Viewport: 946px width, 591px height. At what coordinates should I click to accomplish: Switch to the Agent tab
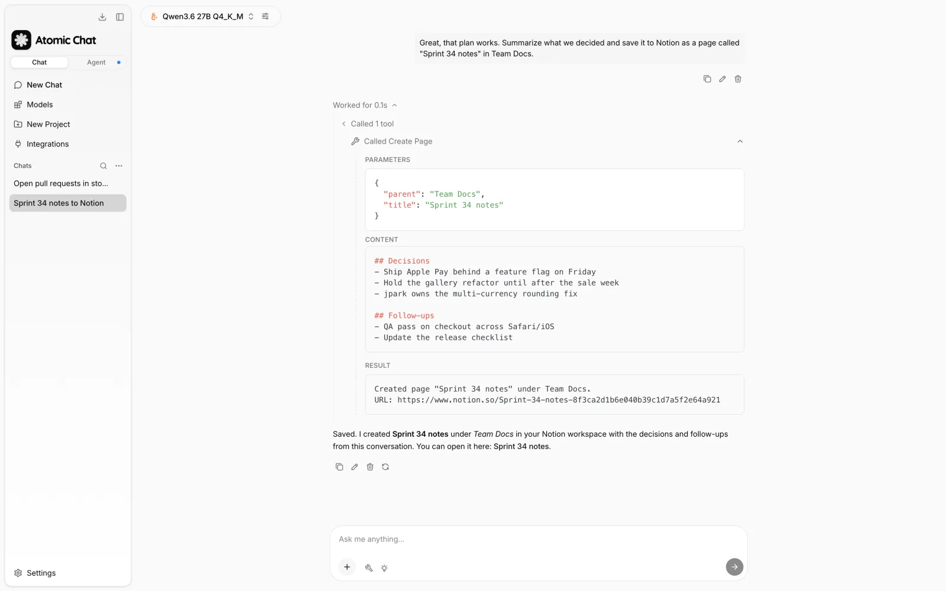click(x=96, y=62)
